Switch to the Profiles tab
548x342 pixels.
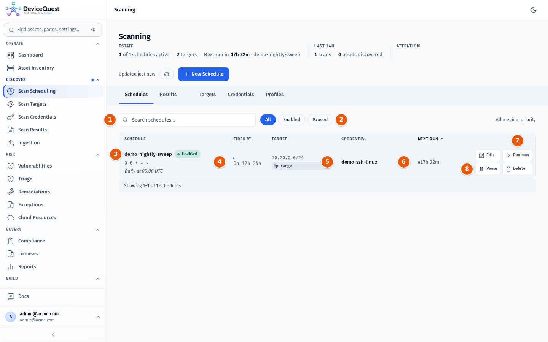point(275,95)
